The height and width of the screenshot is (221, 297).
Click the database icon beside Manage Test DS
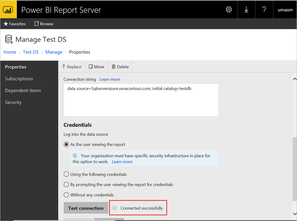tap(8, 39)
